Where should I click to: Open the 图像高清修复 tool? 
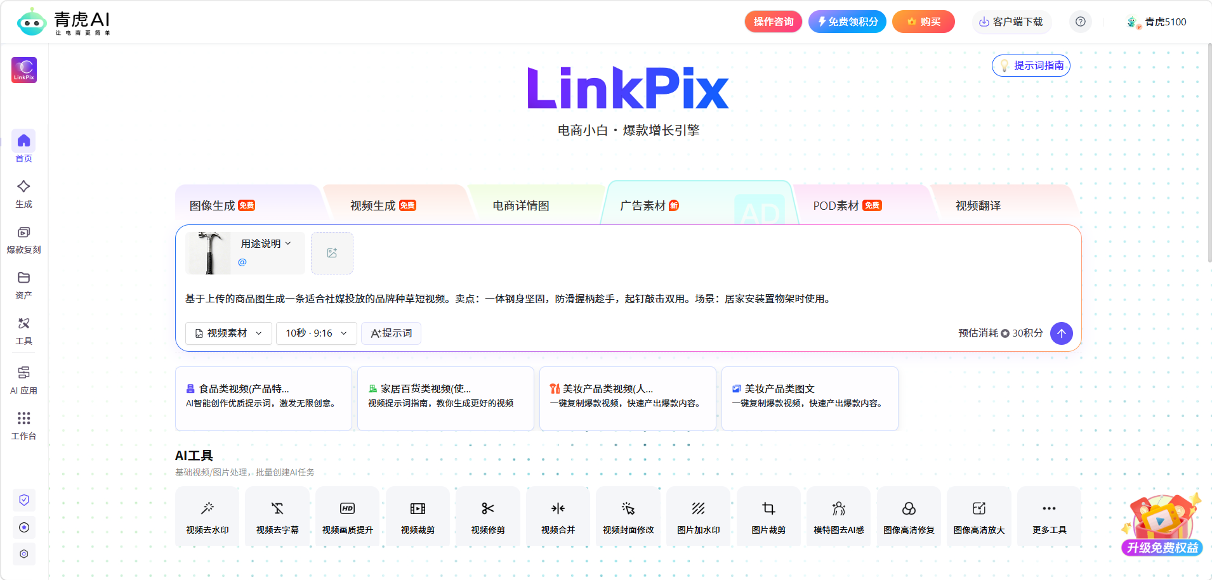[x=909, y=517]
